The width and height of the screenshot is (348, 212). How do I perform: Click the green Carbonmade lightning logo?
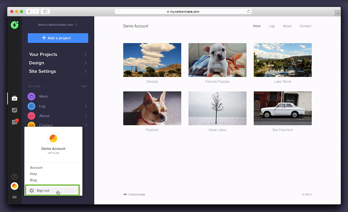[15, 25]
